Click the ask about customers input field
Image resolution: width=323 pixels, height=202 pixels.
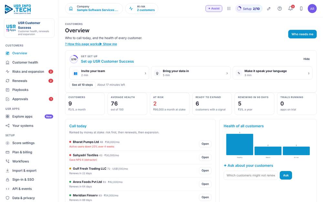(x=251, y=175)
